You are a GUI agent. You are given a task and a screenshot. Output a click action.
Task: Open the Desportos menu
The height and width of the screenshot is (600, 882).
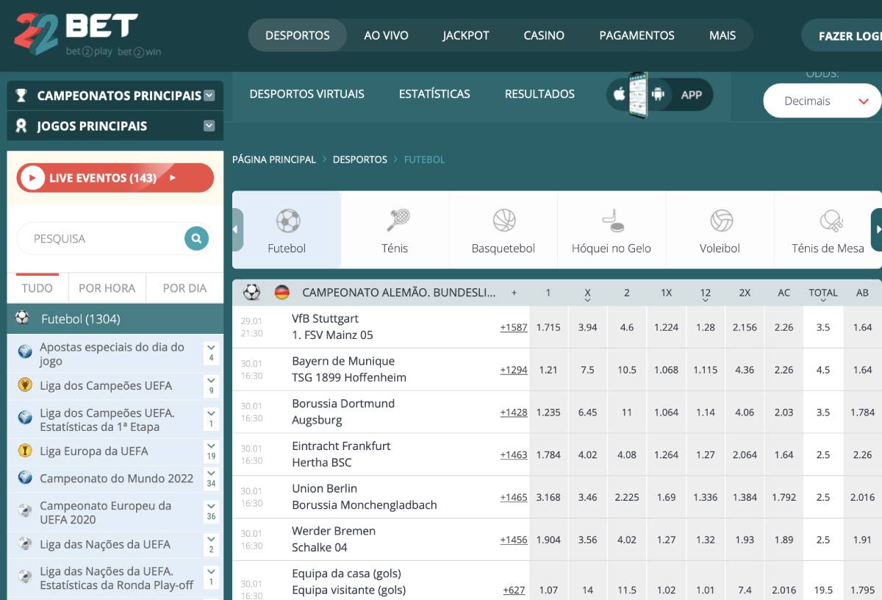coord(298,35)
